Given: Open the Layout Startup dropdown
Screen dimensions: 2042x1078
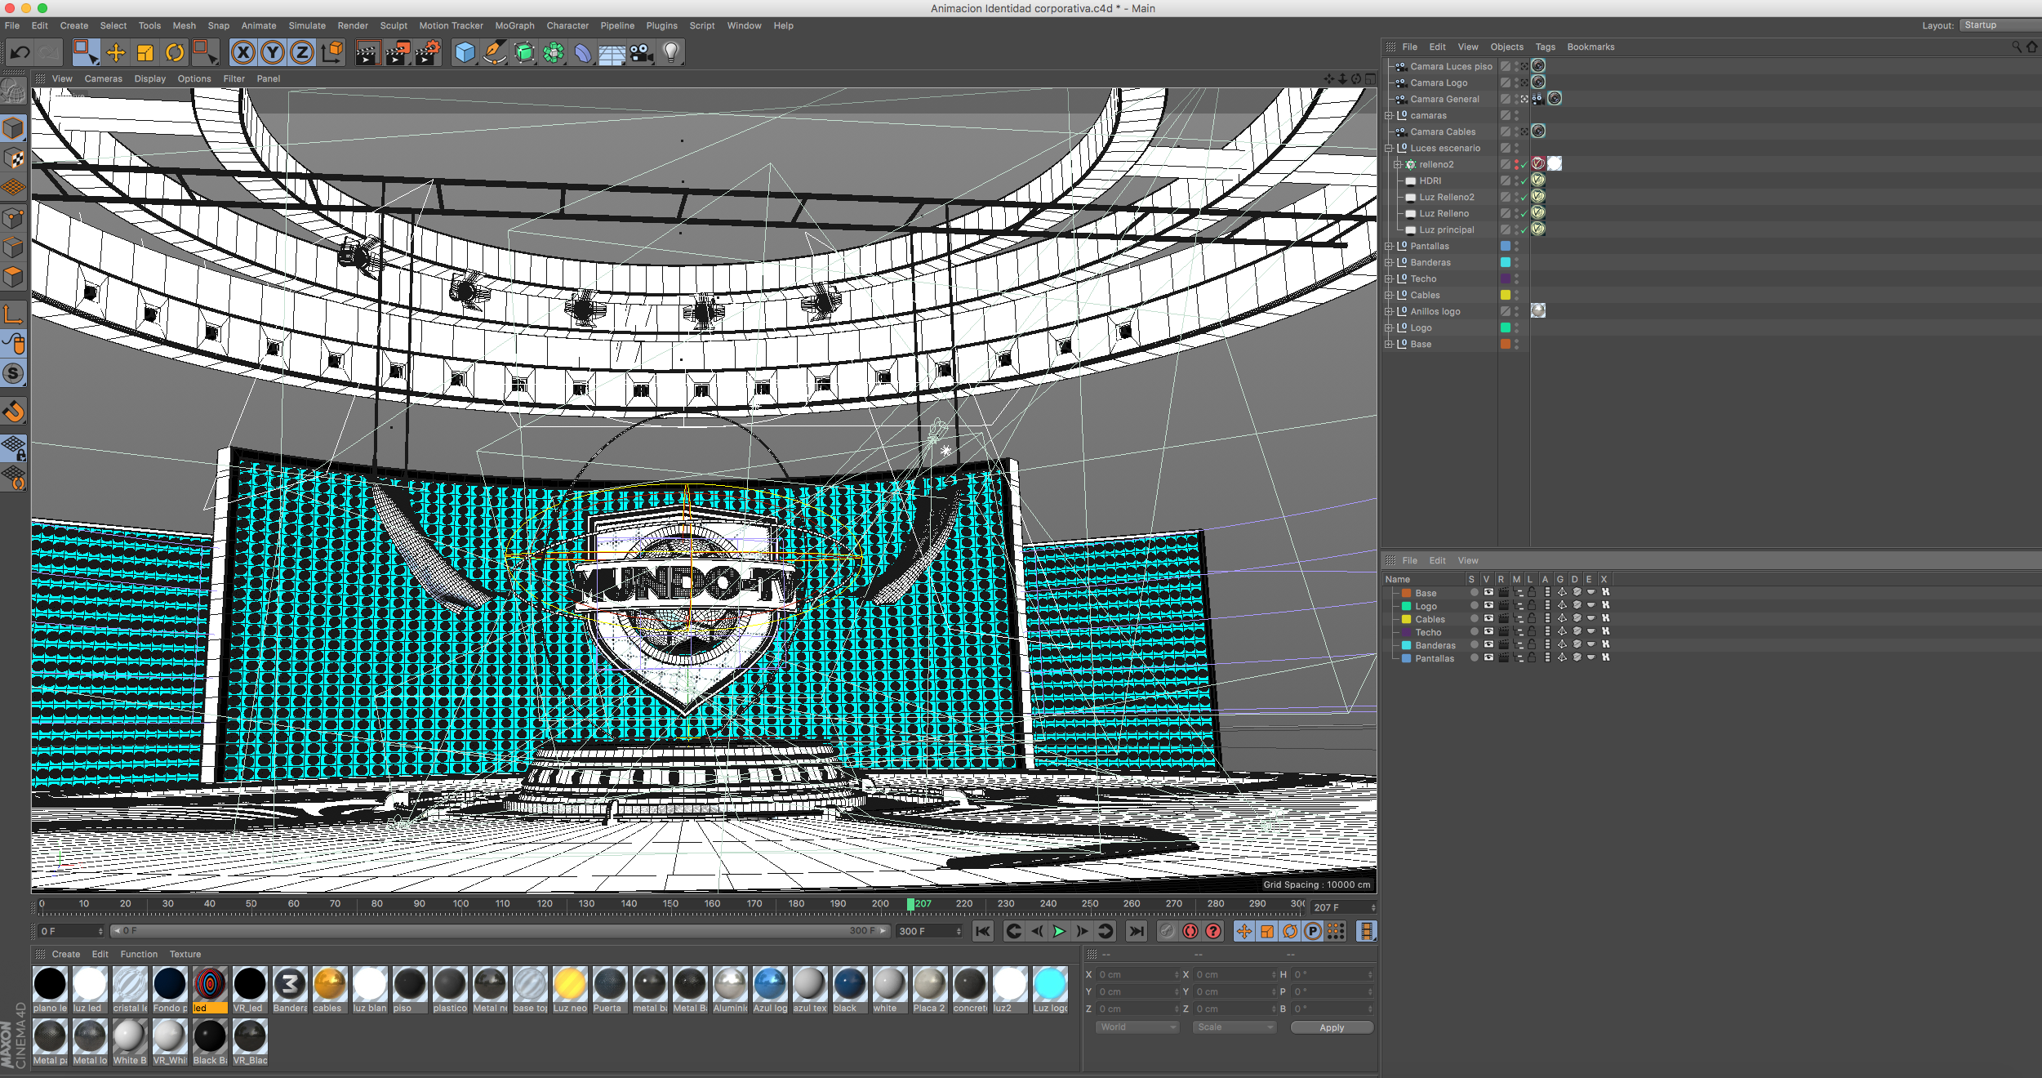Looking at the screenshot, I should [x=2000, y=25].
